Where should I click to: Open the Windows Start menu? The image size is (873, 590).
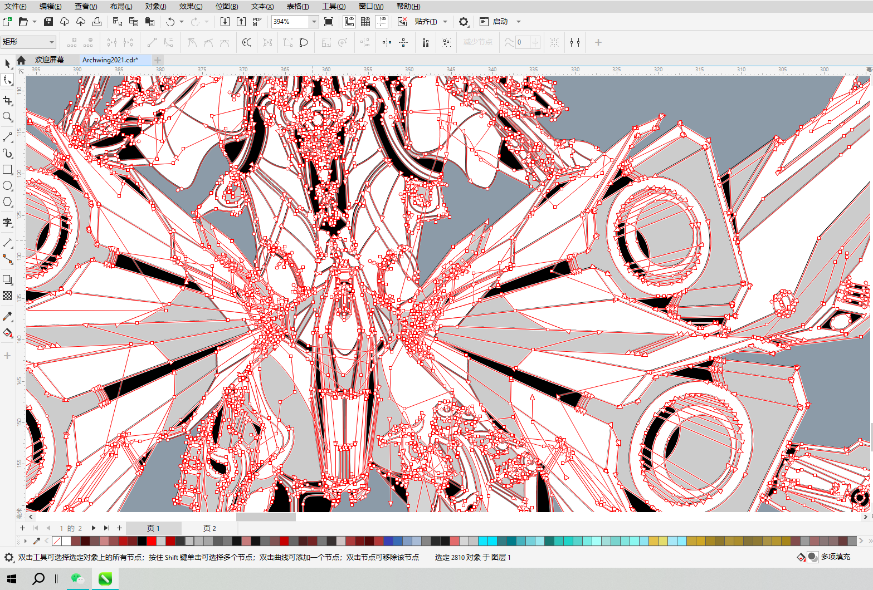12,579
